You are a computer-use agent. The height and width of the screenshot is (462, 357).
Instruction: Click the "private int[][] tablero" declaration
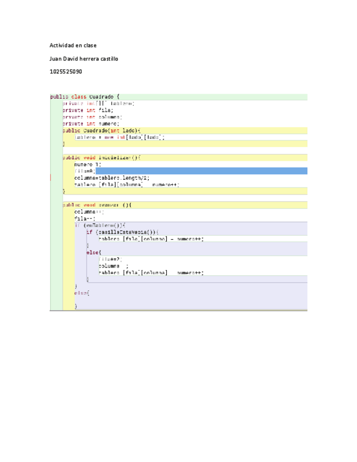(x=98, y=104)
